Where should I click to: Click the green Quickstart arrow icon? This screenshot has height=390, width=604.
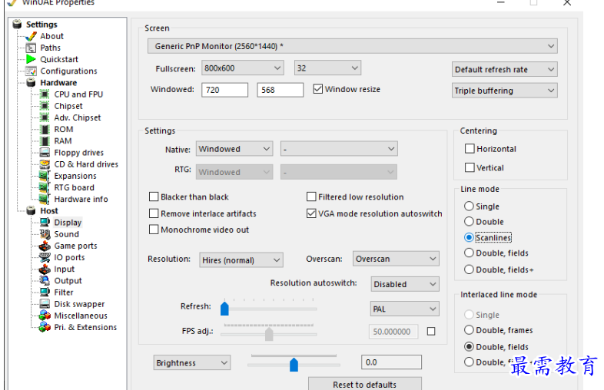[31, 59]
